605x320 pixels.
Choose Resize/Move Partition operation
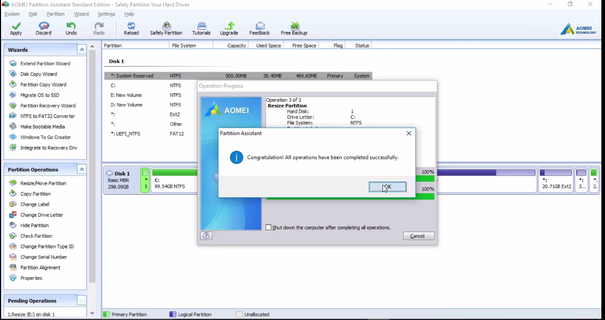coord(43,183)
